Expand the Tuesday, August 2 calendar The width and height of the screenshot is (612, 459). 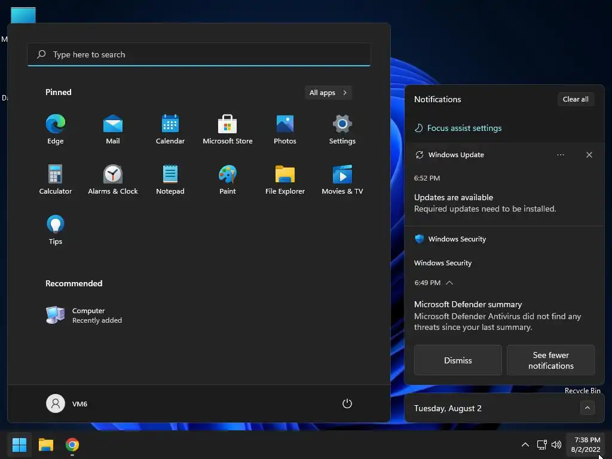click(x=587, y=408)
